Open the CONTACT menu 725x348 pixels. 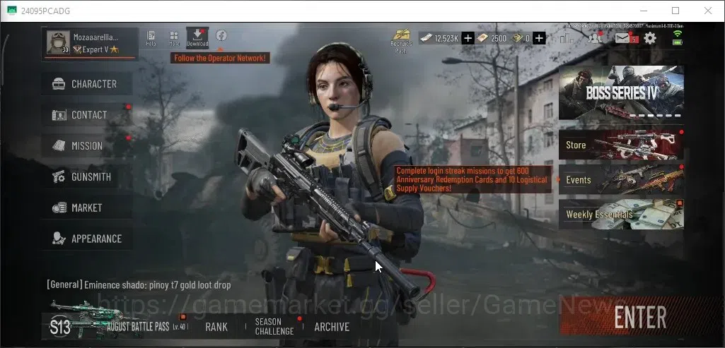(87, 115)
